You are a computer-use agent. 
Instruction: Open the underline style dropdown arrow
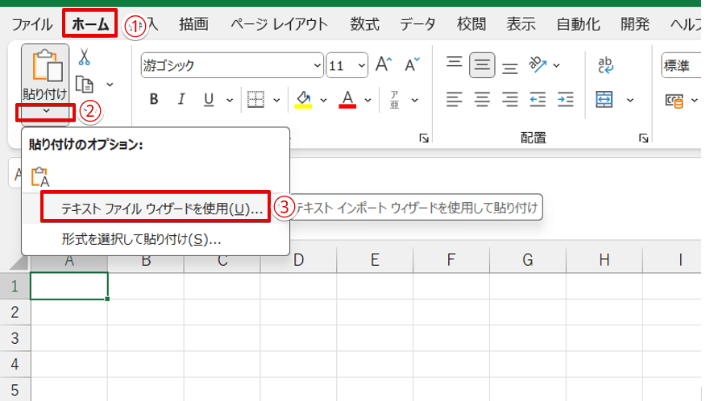pyautogui.click(x=230, y=100)
